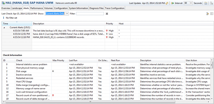The width and height of the screenshot is (214, 104).
Task: Collapse the Current Alerts (2/0/1) group
Action: point(4,27)
